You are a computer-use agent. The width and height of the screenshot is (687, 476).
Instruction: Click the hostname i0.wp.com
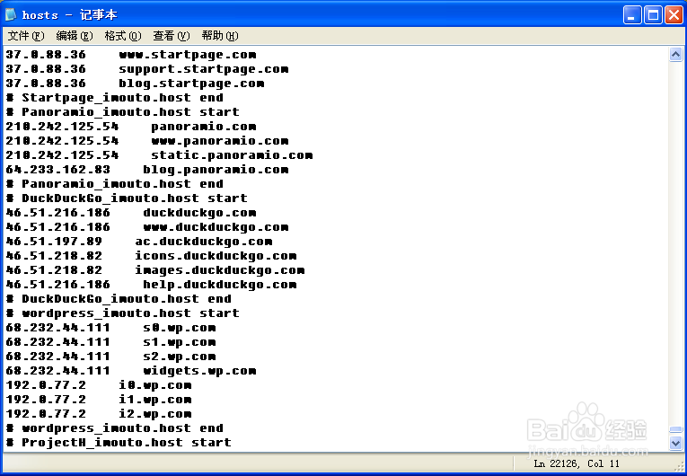pyautogui.click(x=155, y=385)
